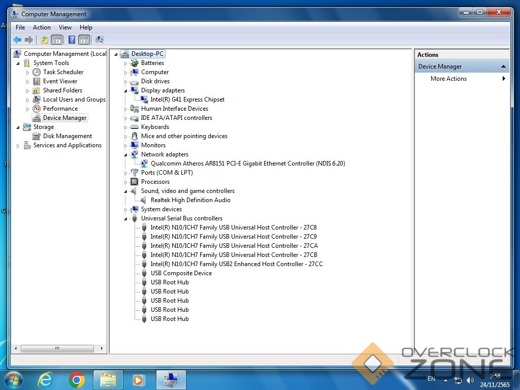Click the Up One Level toolbar icon
Viewport: 520px width, 390px height.
click(x=45, y=40)
